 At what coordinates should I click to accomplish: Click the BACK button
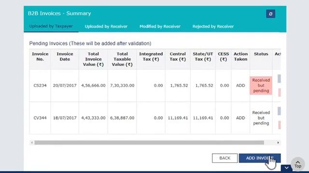click(225, 158)
